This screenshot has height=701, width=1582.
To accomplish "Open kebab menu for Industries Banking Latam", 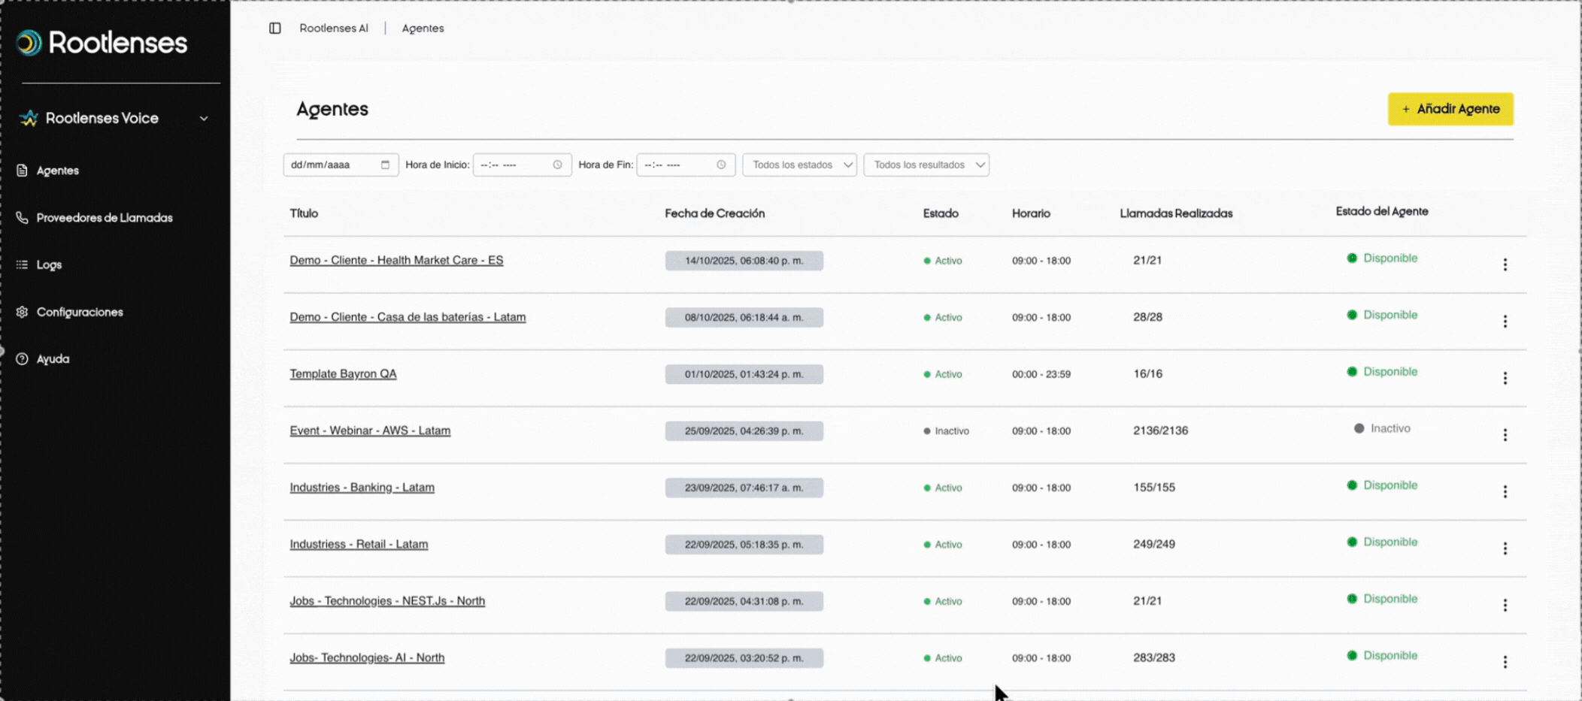I will click(x=1505, y=491).
